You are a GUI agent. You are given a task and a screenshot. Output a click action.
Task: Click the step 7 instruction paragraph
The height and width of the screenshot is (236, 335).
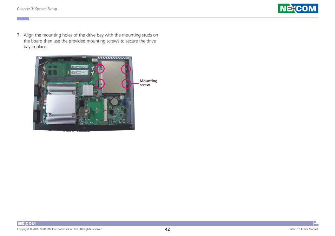91,41
